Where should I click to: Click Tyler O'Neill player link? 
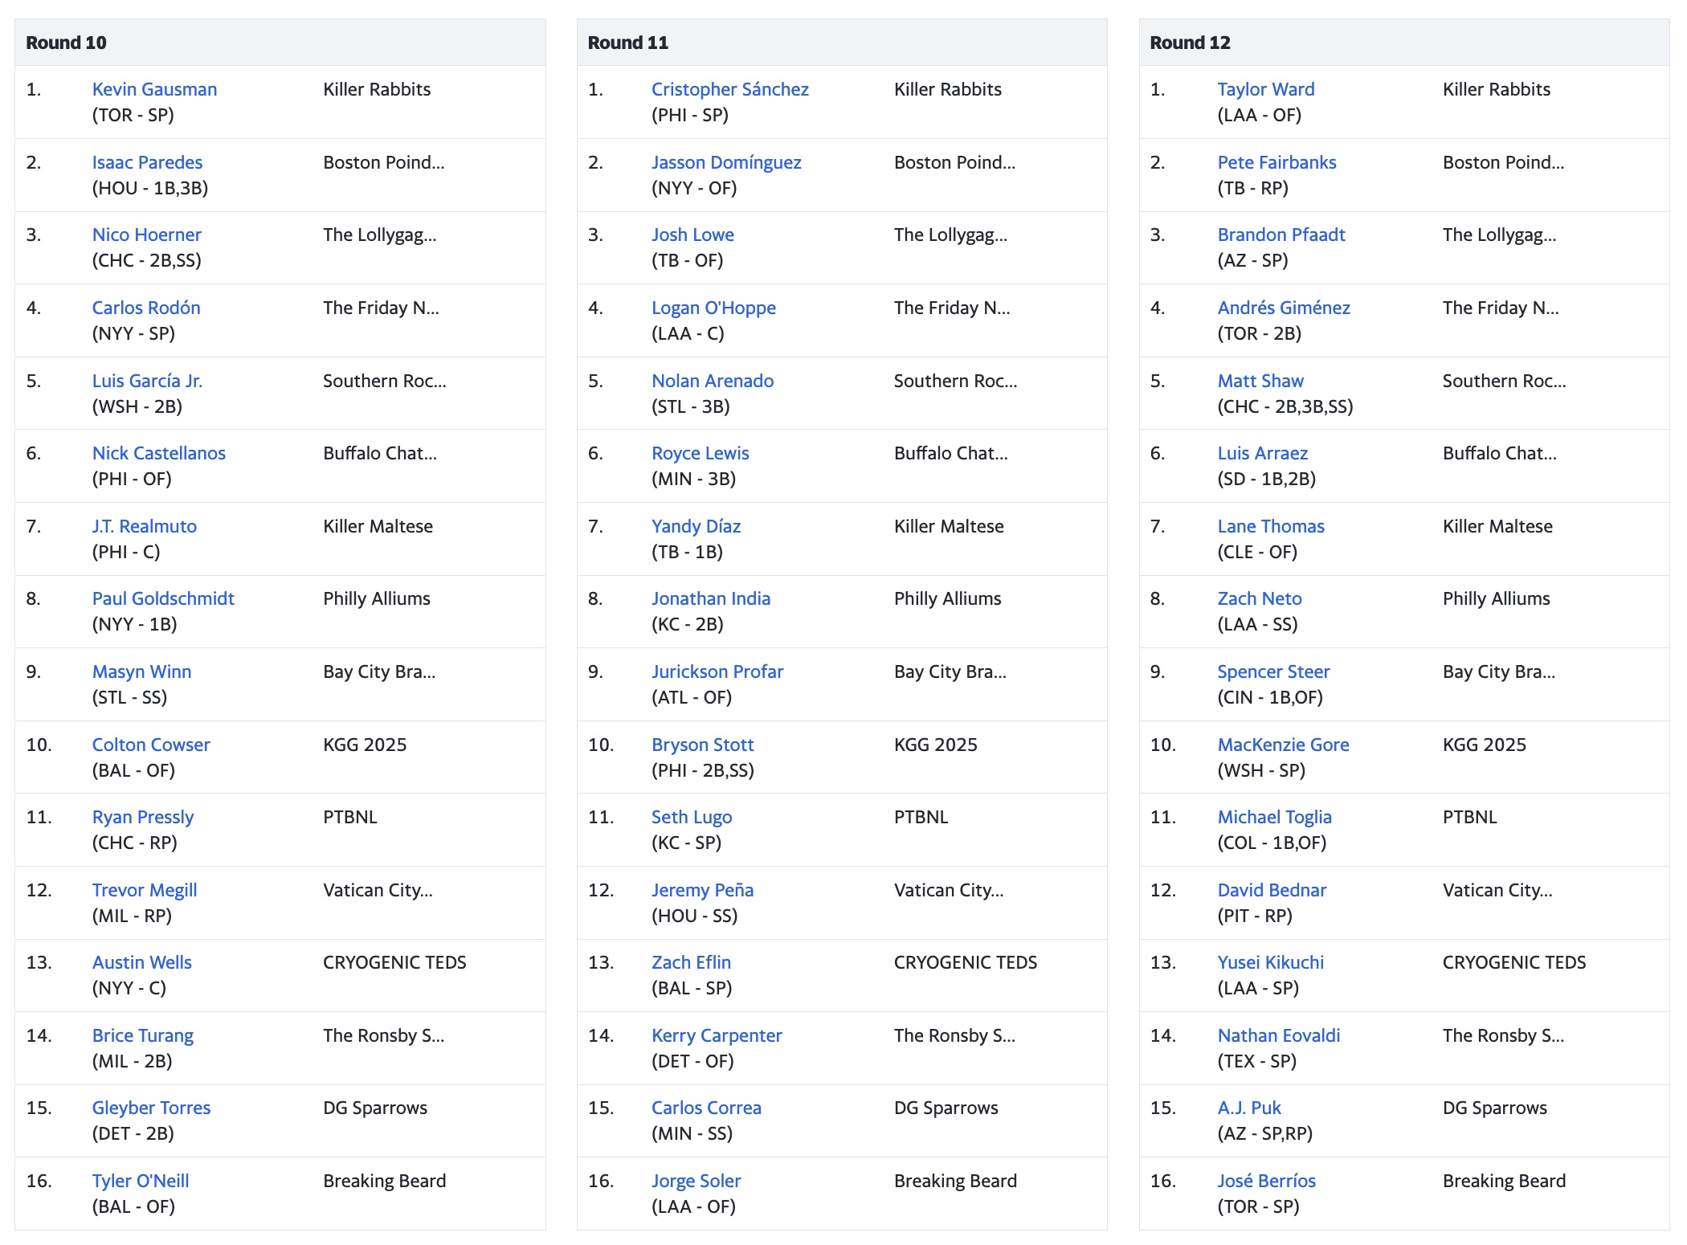pos(141,1181)
